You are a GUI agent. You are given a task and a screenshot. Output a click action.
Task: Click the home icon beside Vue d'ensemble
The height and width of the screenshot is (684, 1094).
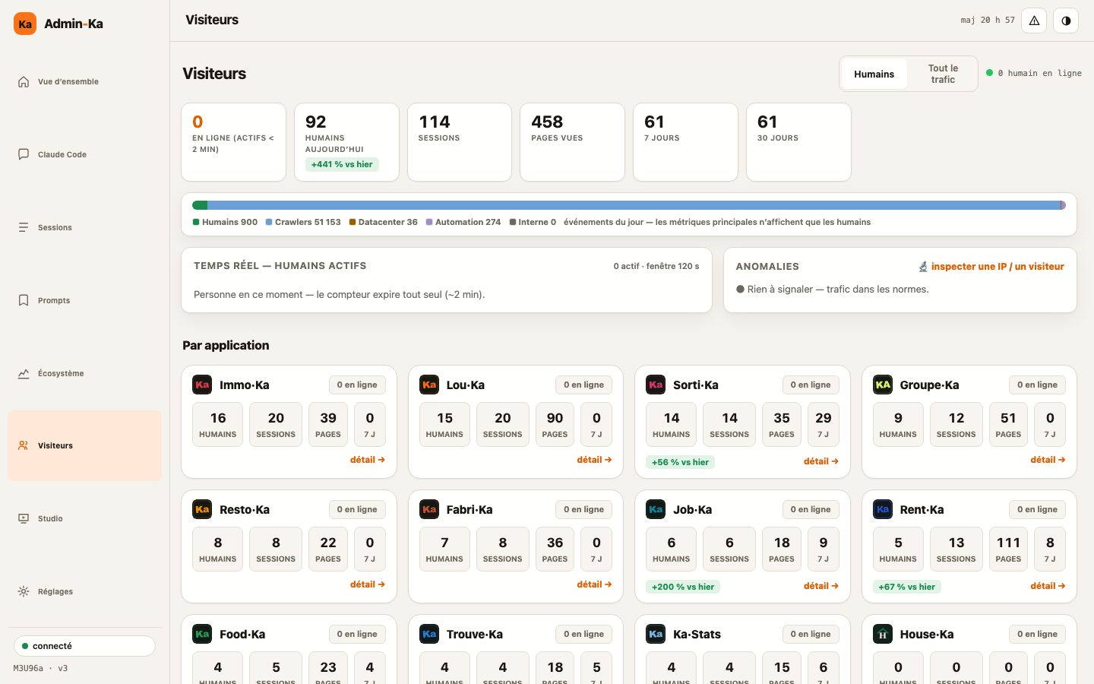(x=24, y=81)
